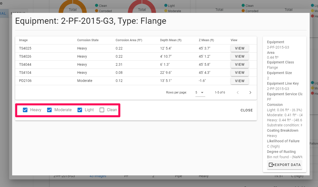Image resolution: width=318 pixels, height=187 pixels.
Task: Uncheck the Heavy corrosion filter
Action: point(25,110)
